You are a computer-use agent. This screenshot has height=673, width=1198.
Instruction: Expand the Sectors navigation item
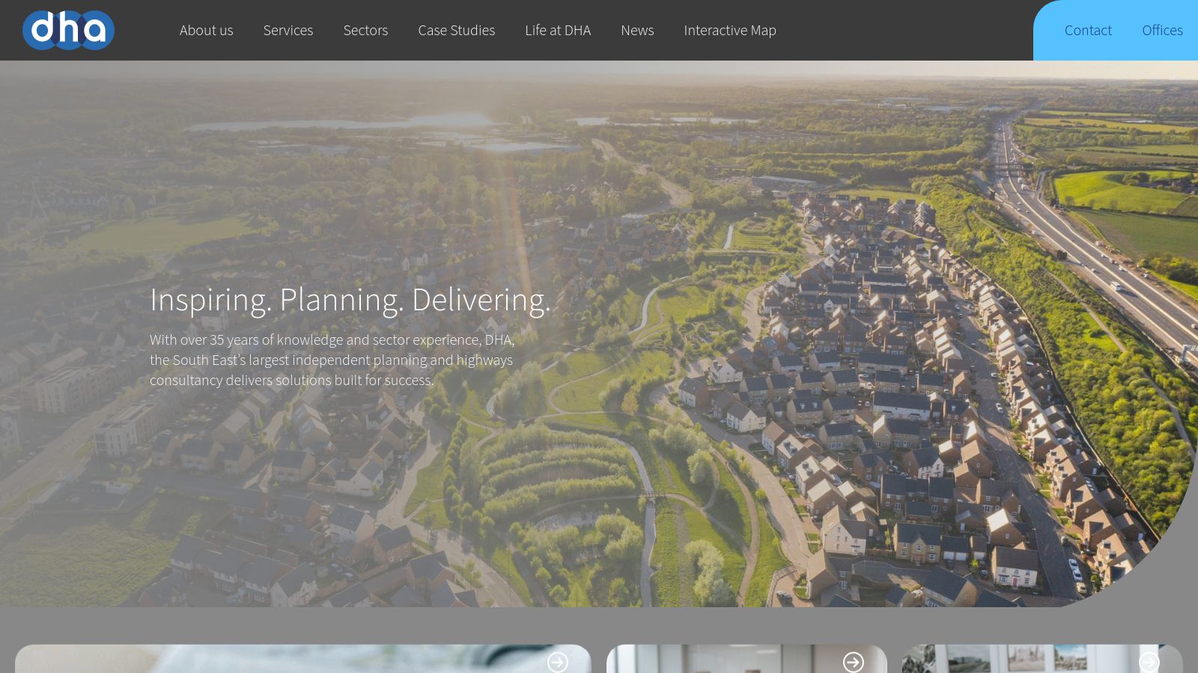365,30
